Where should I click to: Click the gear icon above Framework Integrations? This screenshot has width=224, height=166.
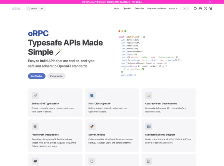click(35, 126)
